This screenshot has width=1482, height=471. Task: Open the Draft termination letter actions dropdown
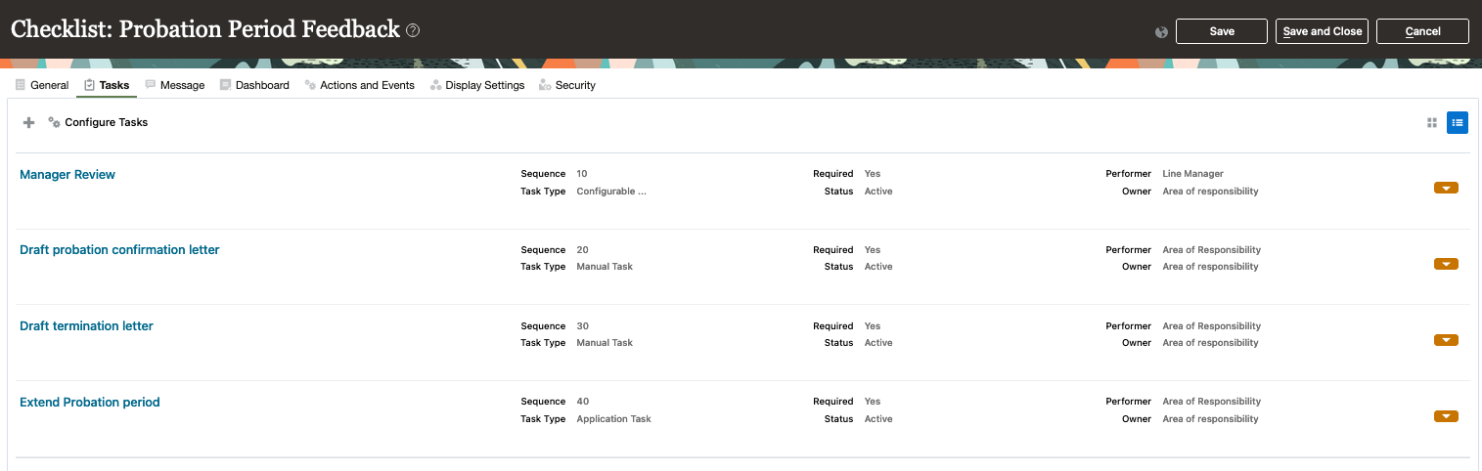tap(1446, 340)
